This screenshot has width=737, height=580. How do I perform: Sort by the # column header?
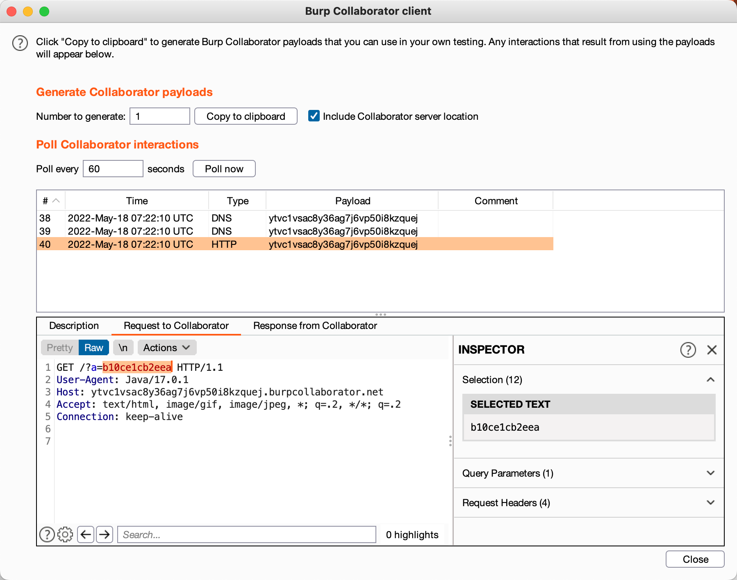[x=51, y=201]
